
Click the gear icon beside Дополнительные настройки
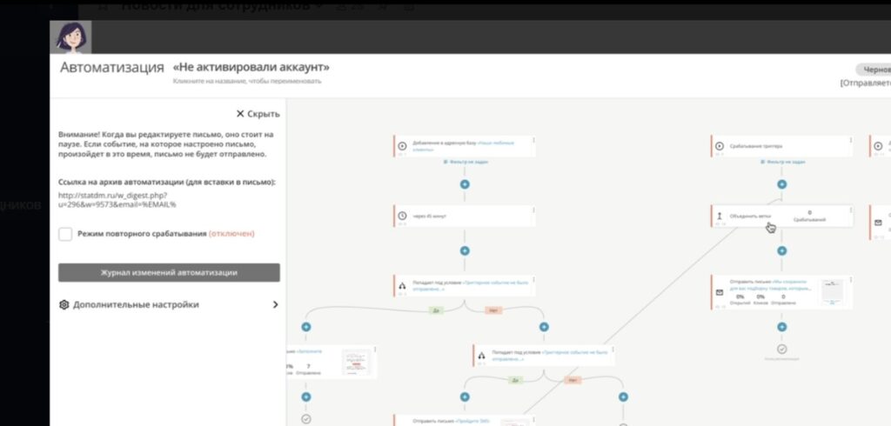click(64, 305)
